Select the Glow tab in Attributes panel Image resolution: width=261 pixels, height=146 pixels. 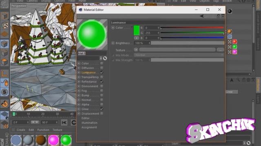tap(232, 92)
